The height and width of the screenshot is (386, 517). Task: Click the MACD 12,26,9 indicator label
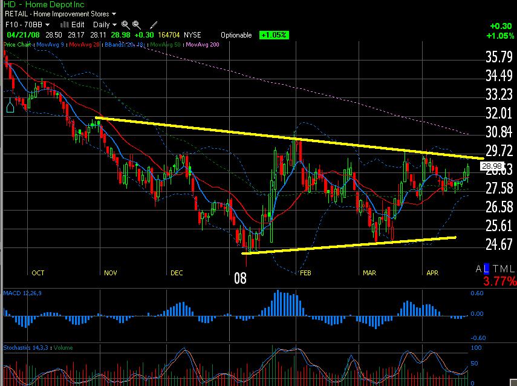tap(22, 293)
